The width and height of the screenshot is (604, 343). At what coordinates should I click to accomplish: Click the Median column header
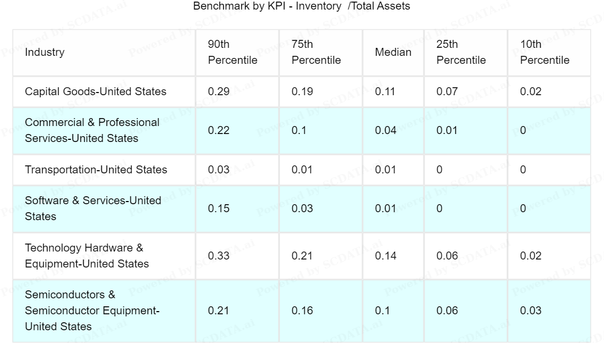pos(393,52)
